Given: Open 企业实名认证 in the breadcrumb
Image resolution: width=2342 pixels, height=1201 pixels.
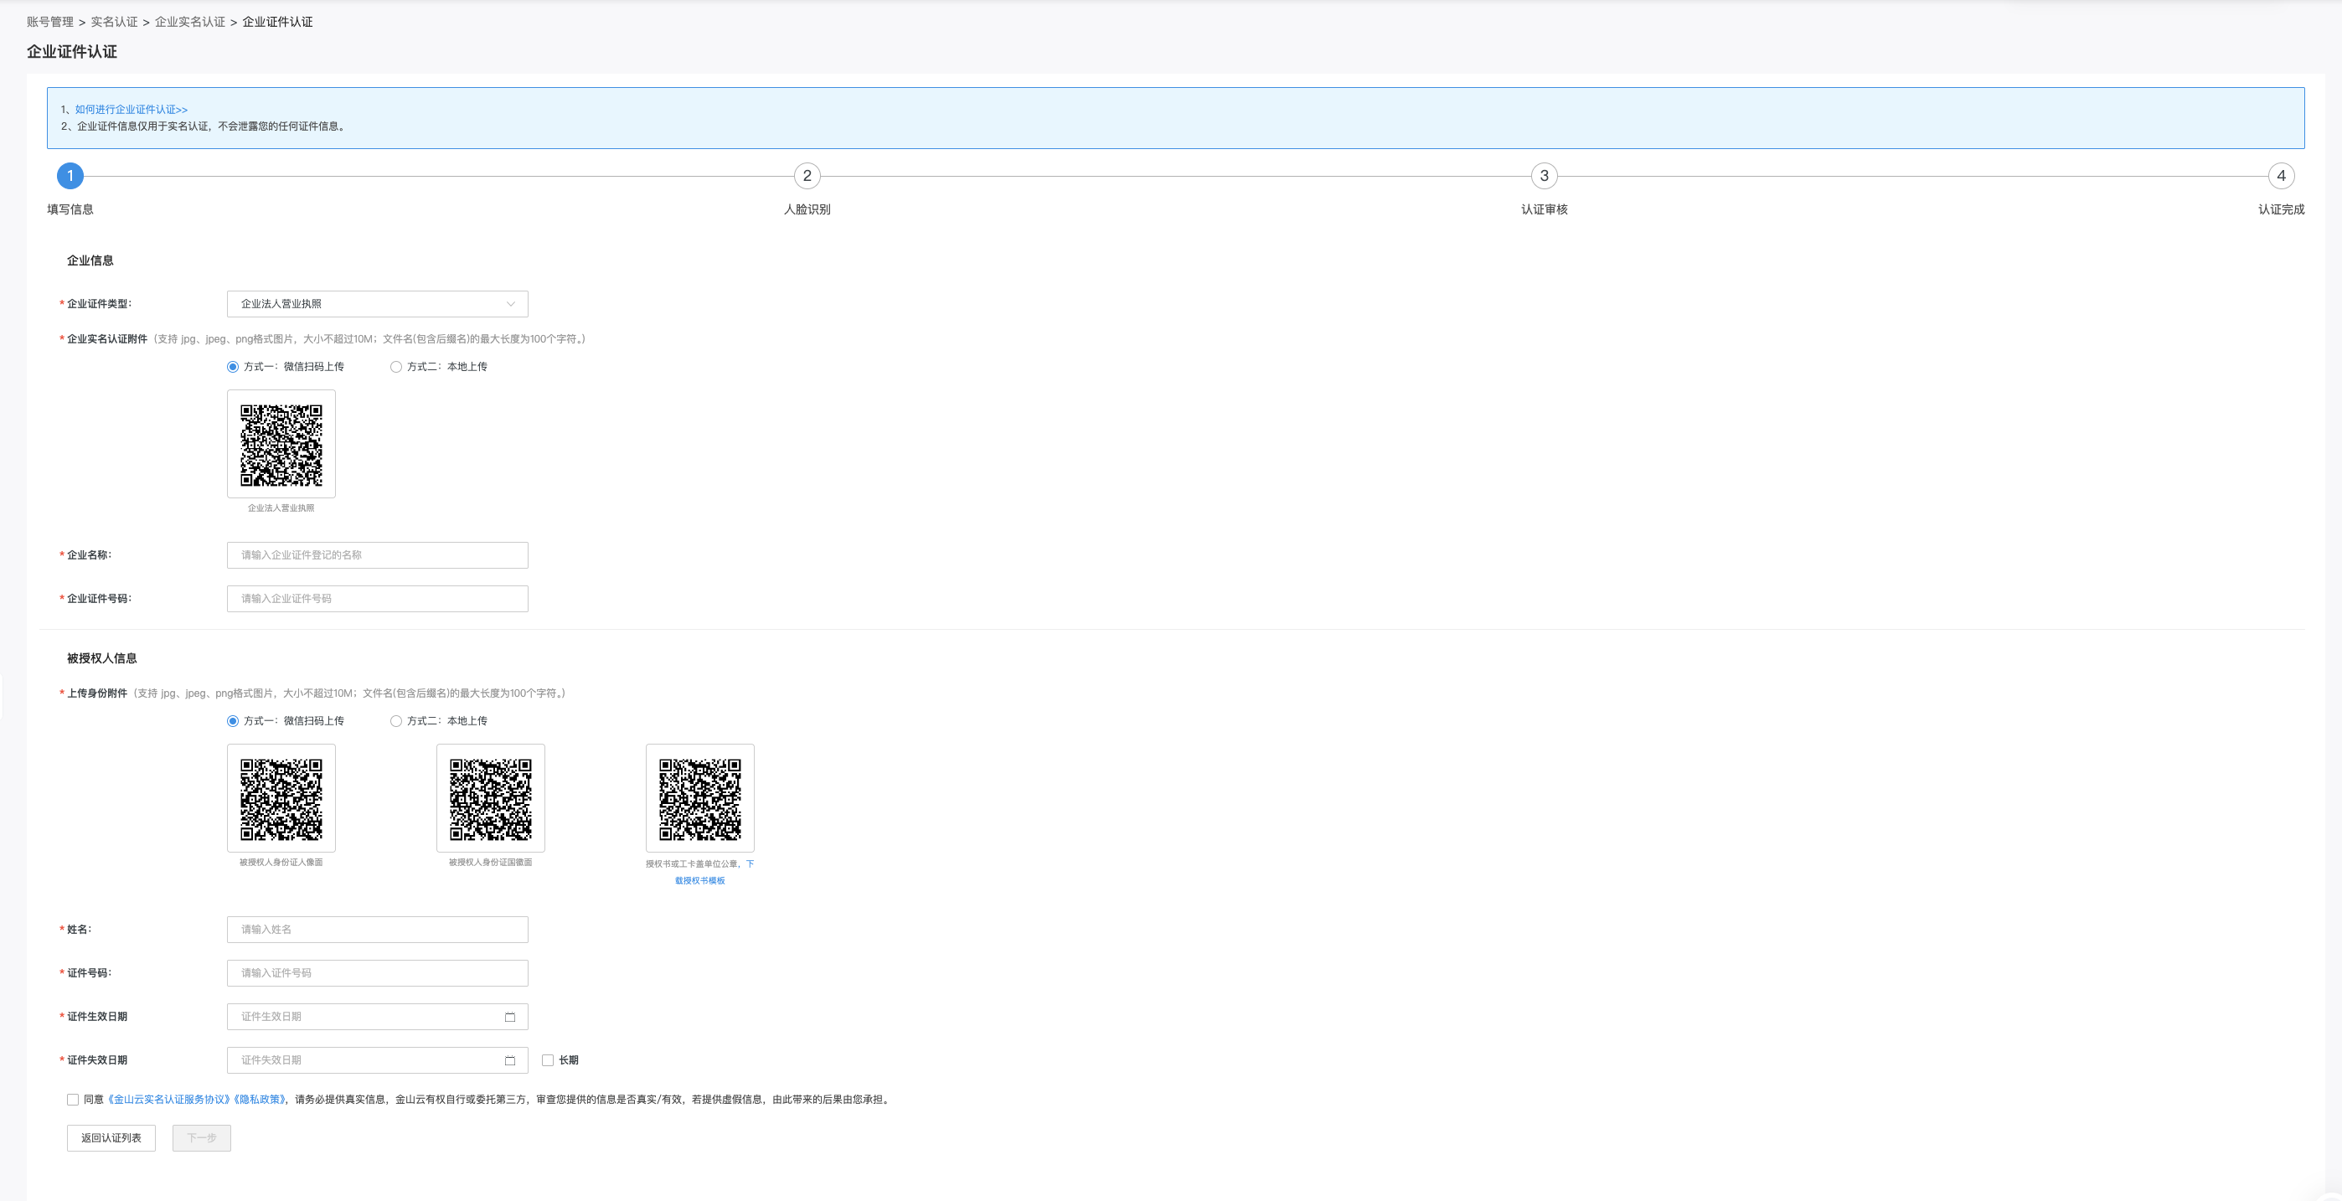Looking at the screenshot, I should pos(189,22).
